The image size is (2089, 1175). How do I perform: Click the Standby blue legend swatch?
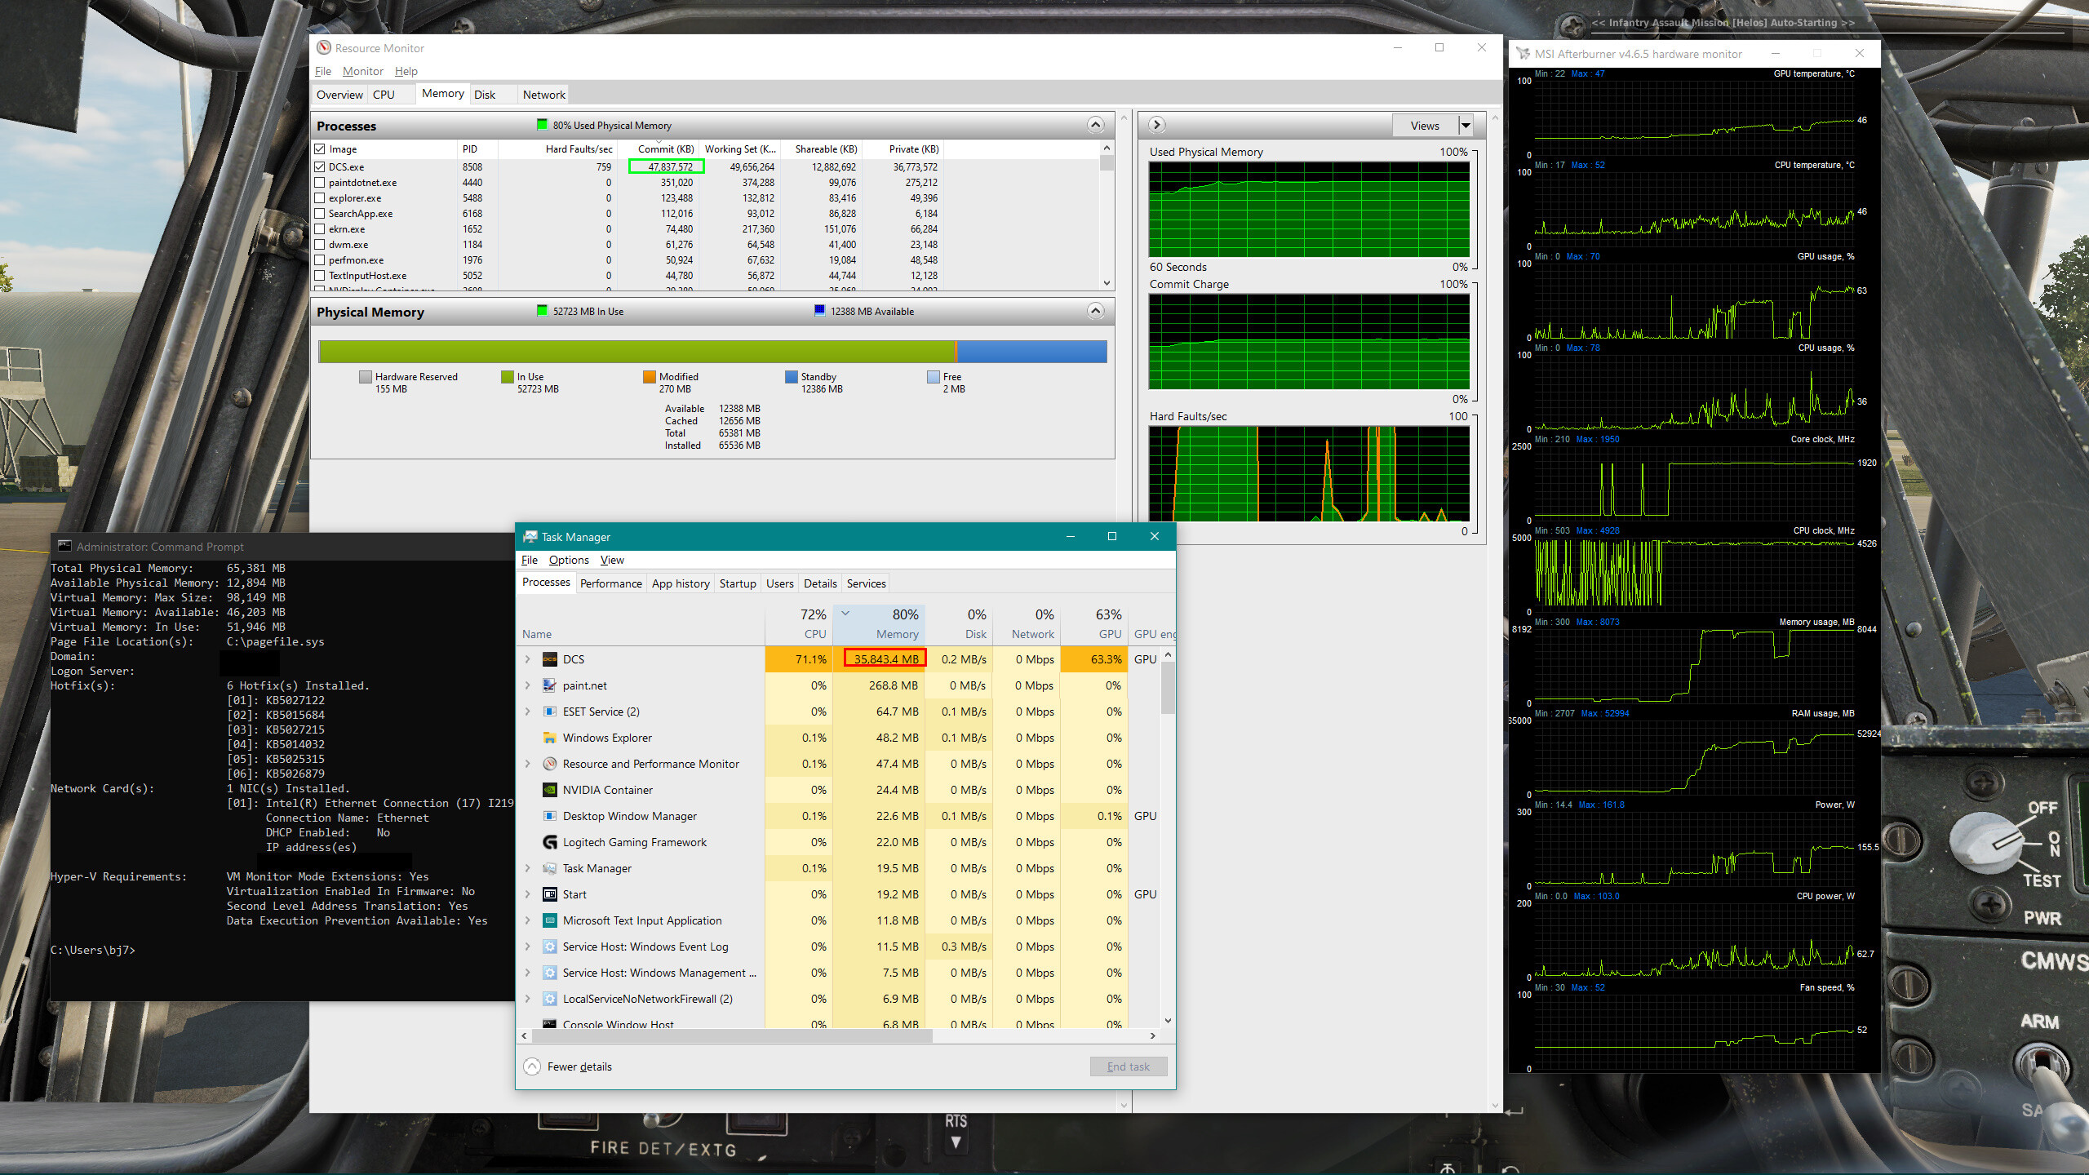point(791,377)
